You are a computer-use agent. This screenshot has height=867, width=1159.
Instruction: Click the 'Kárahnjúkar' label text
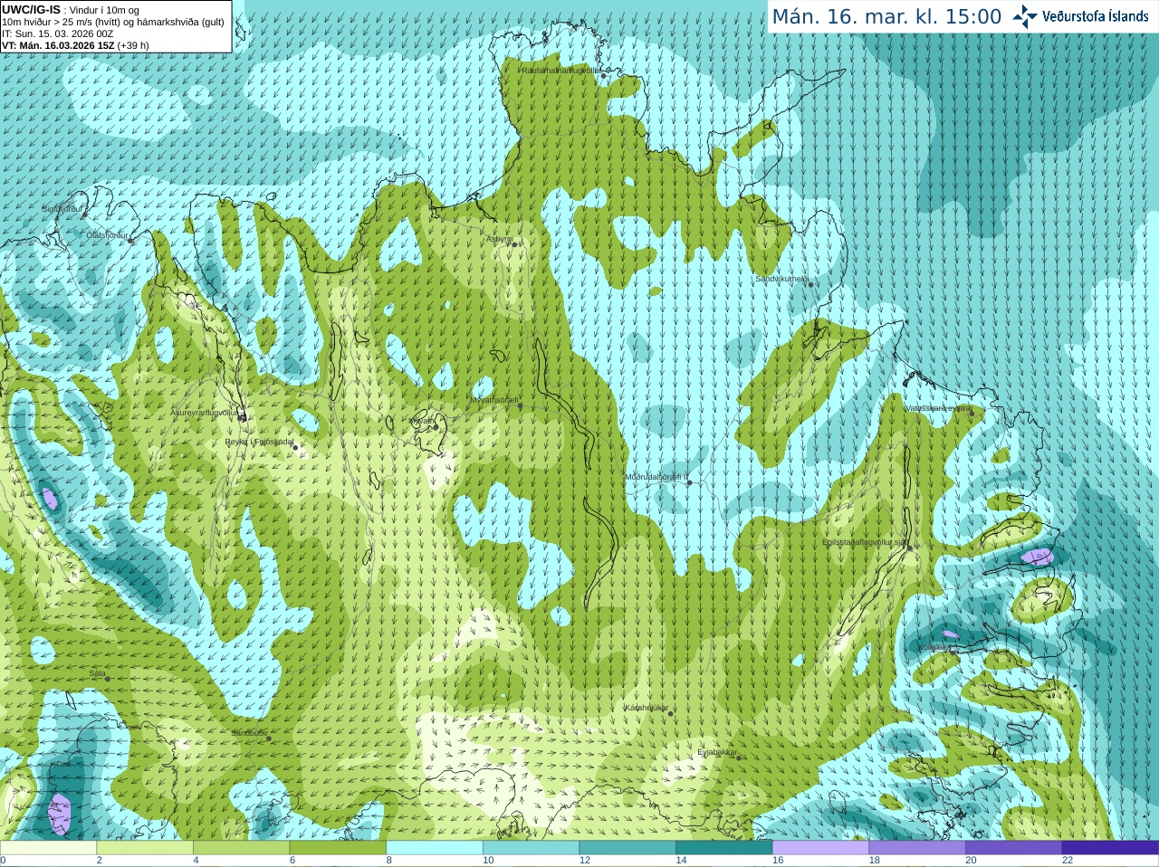[x=647, y=708]
